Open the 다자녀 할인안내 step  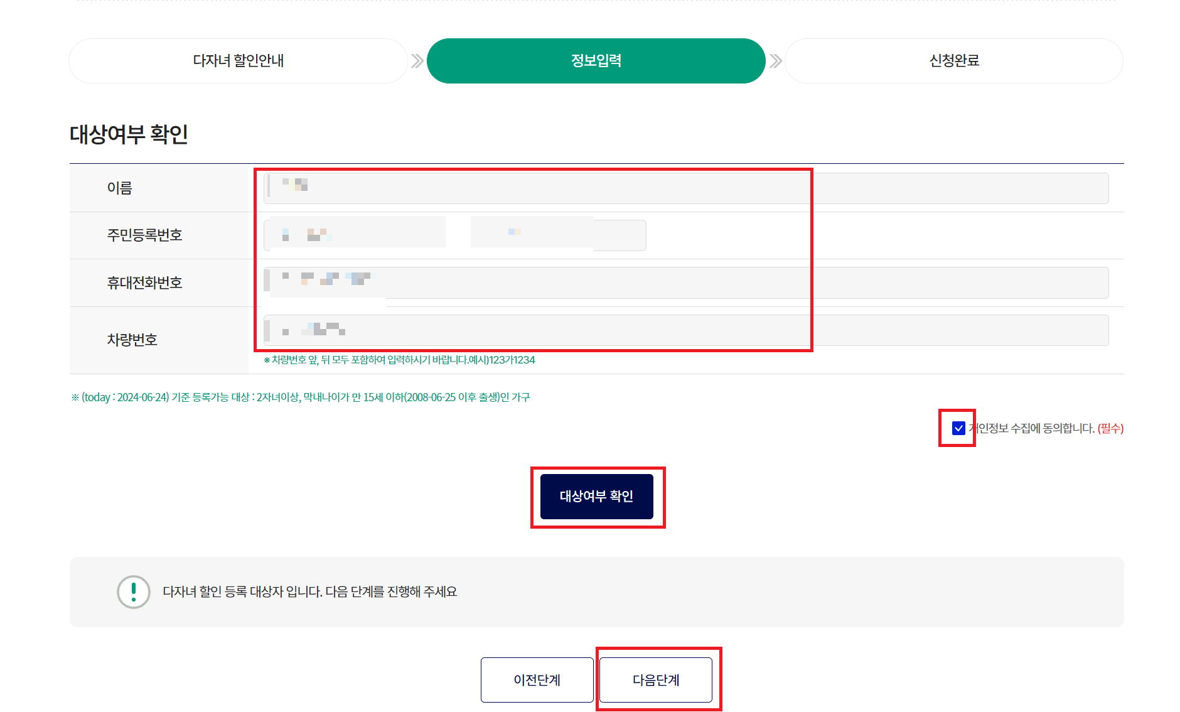238,60
